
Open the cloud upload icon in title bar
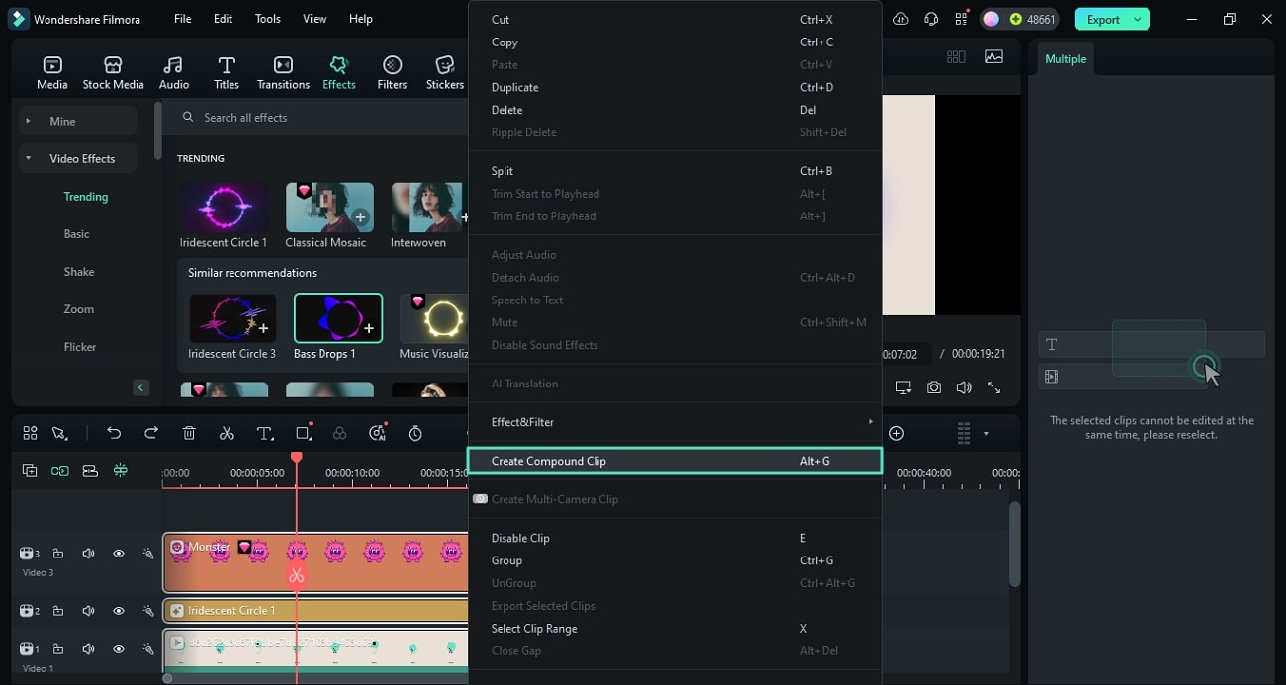(900, 19)
